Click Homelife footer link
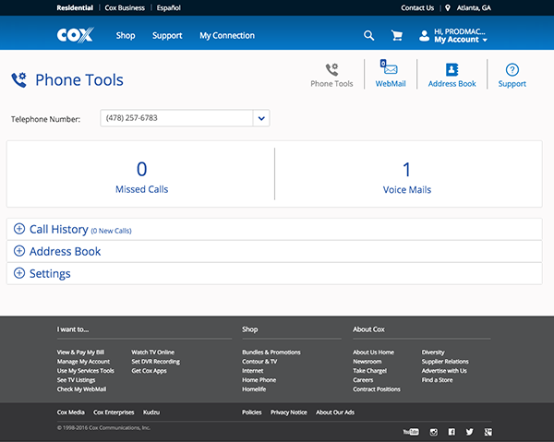554x442 pixels. (254, 389)
